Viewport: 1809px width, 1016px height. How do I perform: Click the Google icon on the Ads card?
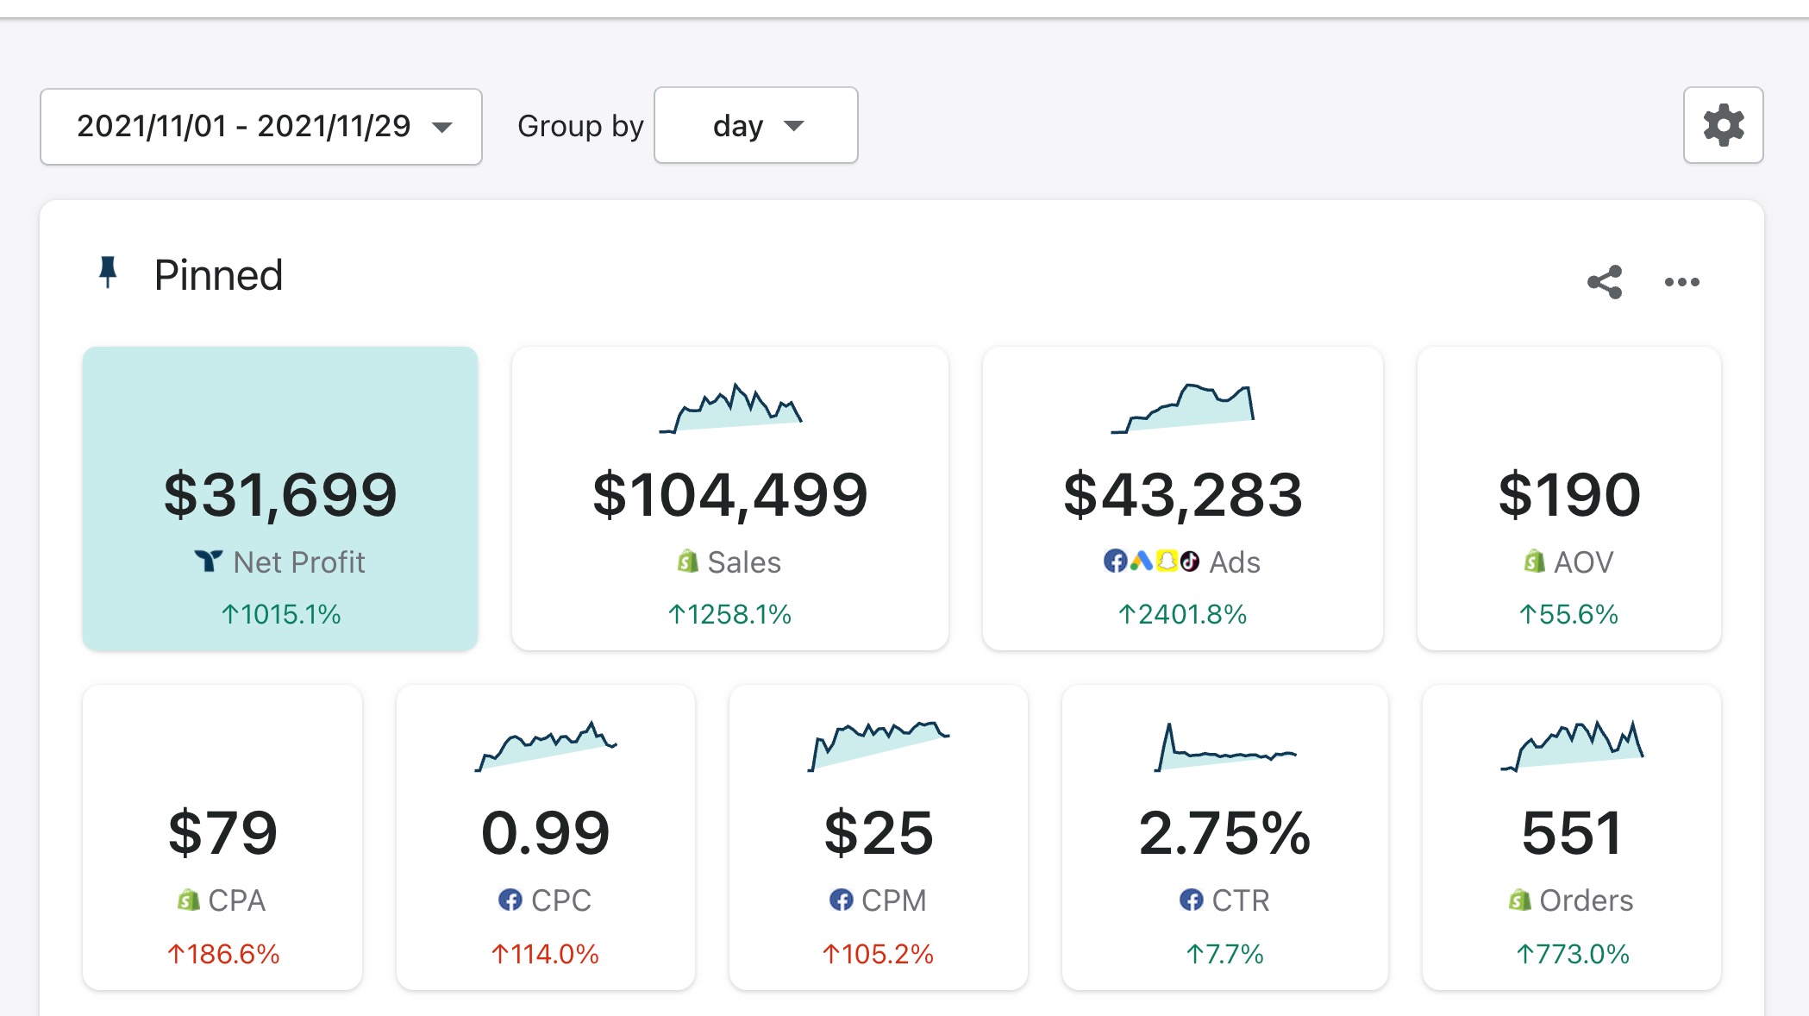(x=1142, y=561)
